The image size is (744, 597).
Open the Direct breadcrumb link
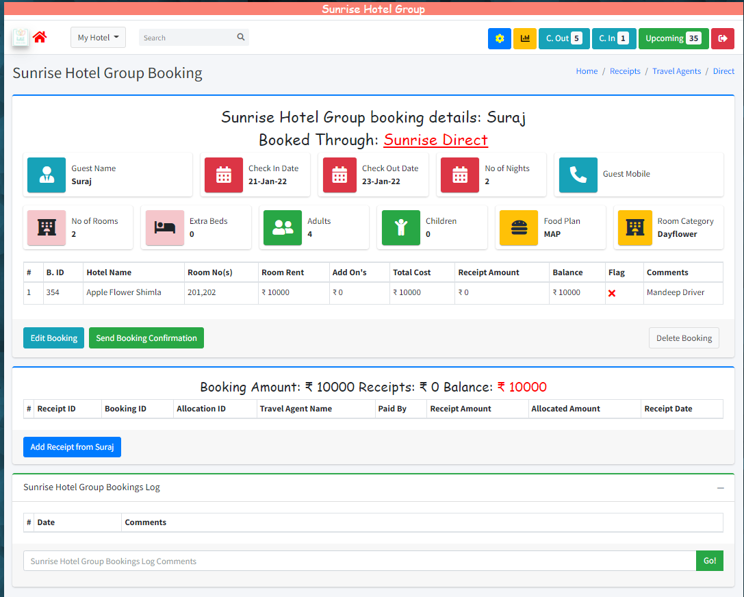pos(723,71)
